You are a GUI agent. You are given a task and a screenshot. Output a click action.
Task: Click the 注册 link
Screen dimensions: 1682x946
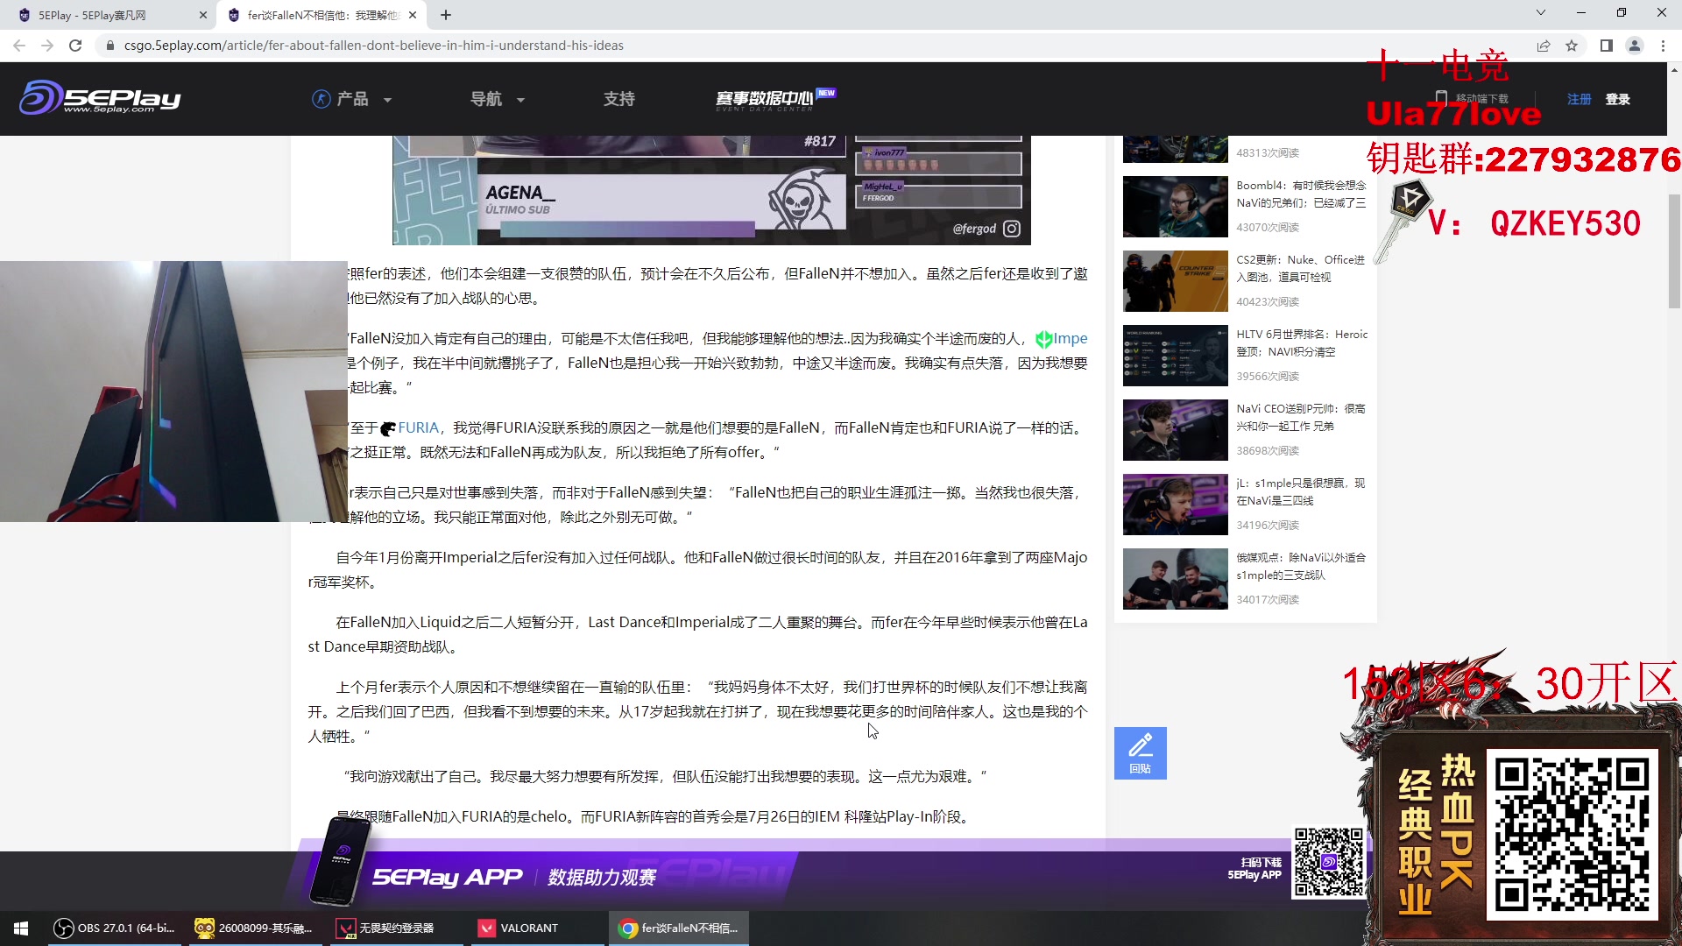(1579, 99)
